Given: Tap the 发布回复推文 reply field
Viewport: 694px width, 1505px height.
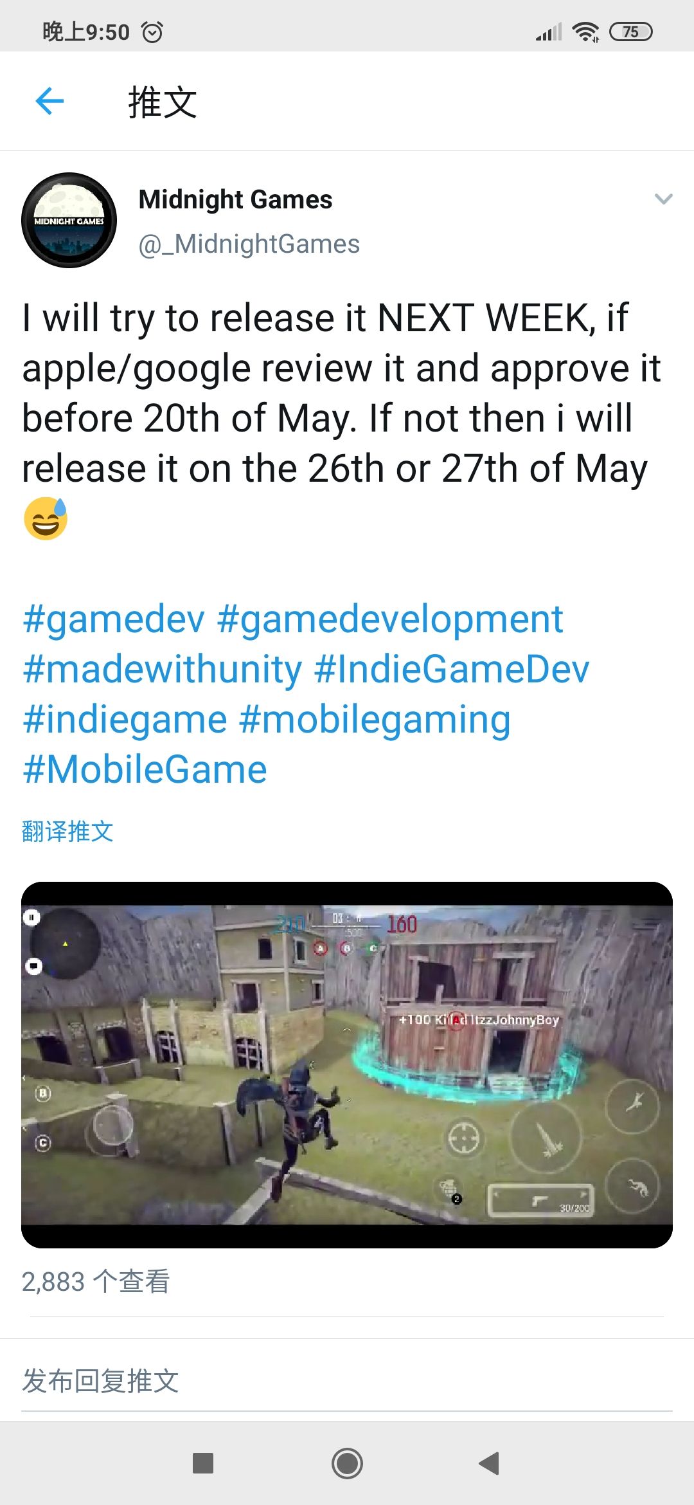Looking at the screenshot, I should click(347, 1381).
